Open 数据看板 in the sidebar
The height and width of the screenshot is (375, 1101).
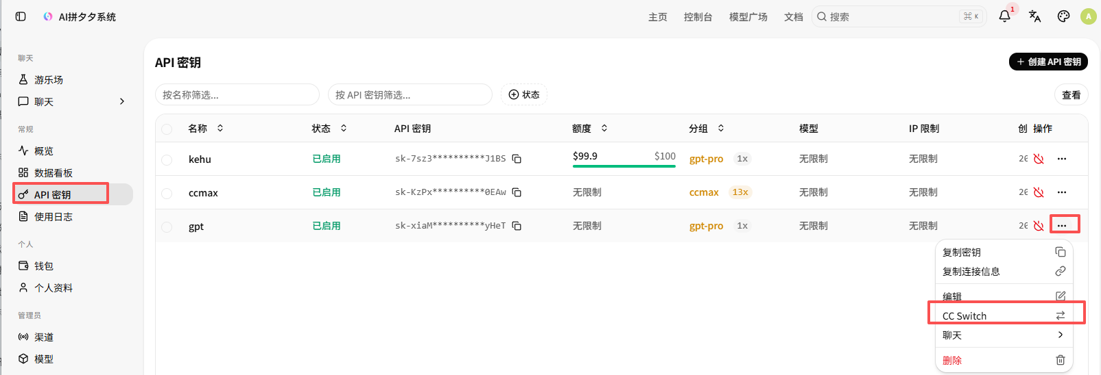coord(73,172)
